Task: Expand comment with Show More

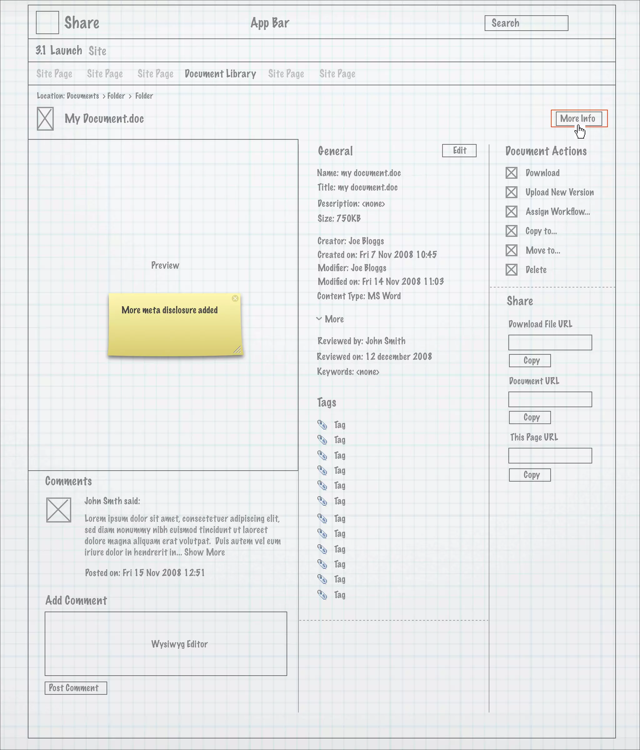Action: [x=204, y=552]
